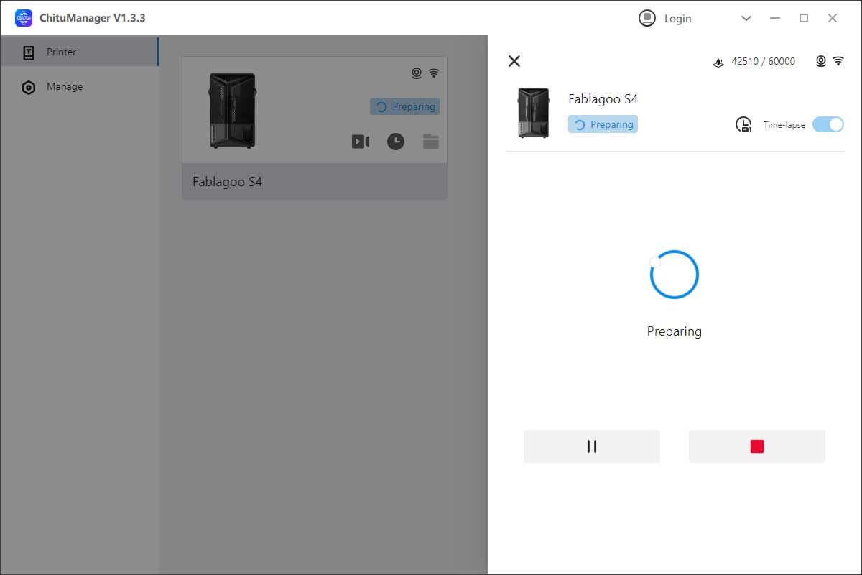Minimize the ChituManager window
The image size is (862, 575).
pyautogui.click(x=775, y=18)
